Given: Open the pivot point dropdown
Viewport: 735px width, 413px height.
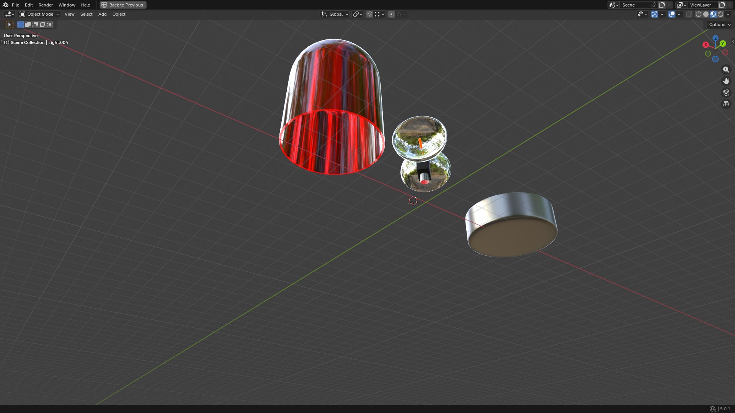Looking at the screenshot, I should [358, 14].
